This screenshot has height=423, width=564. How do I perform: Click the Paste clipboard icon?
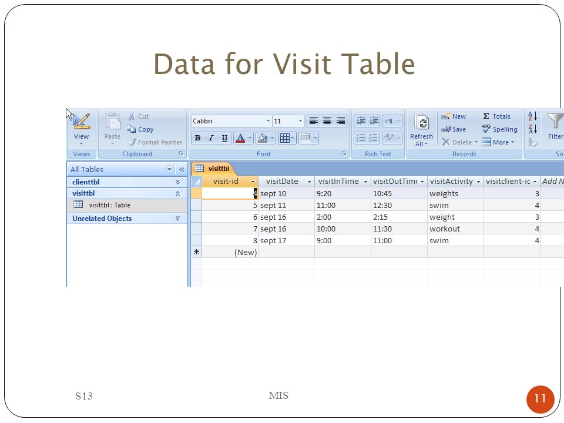point(112,129)
